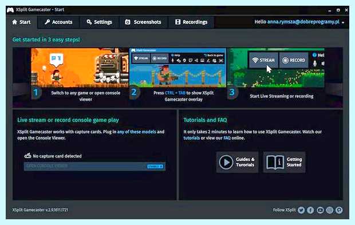Open XSplit Instagram icon

(330, 210)
